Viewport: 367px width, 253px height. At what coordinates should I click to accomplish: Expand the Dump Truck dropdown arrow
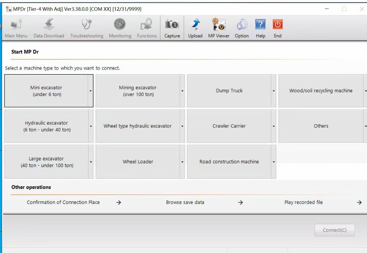coord(274,91)
